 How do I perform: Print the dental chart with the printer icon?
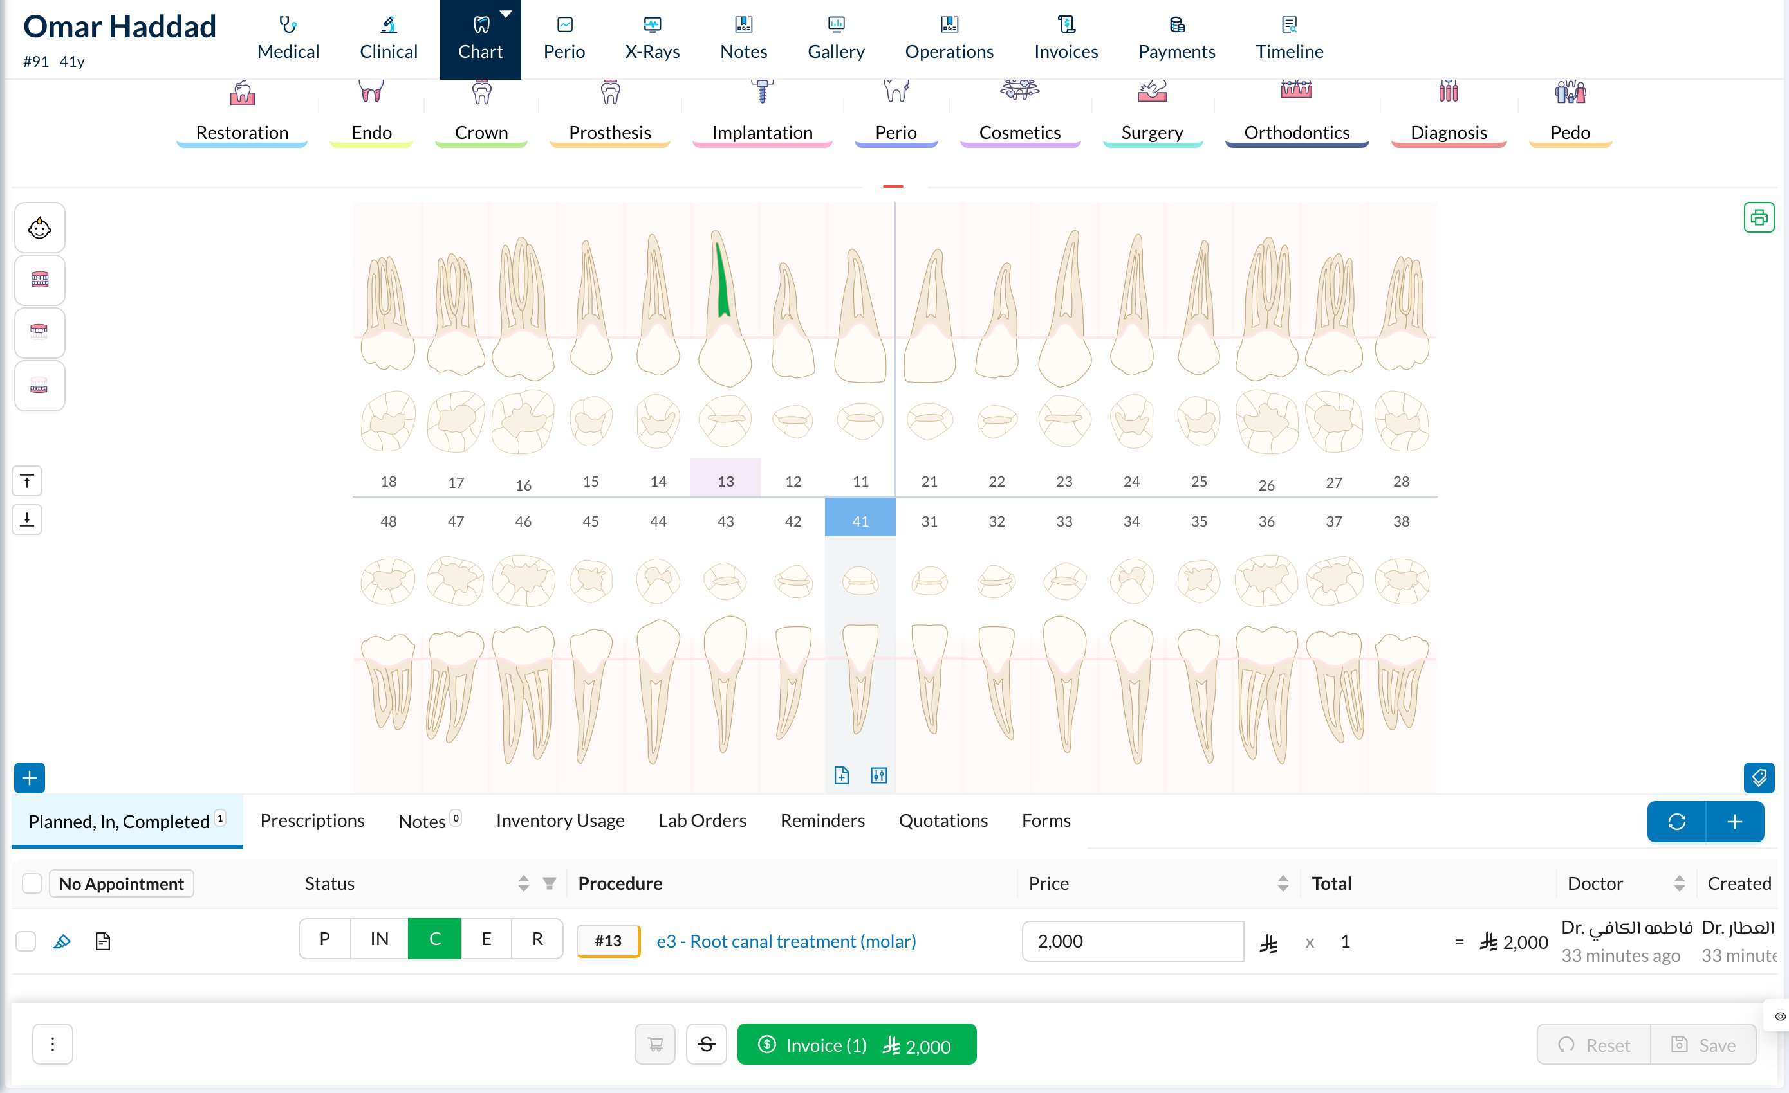pos(1759,217)
